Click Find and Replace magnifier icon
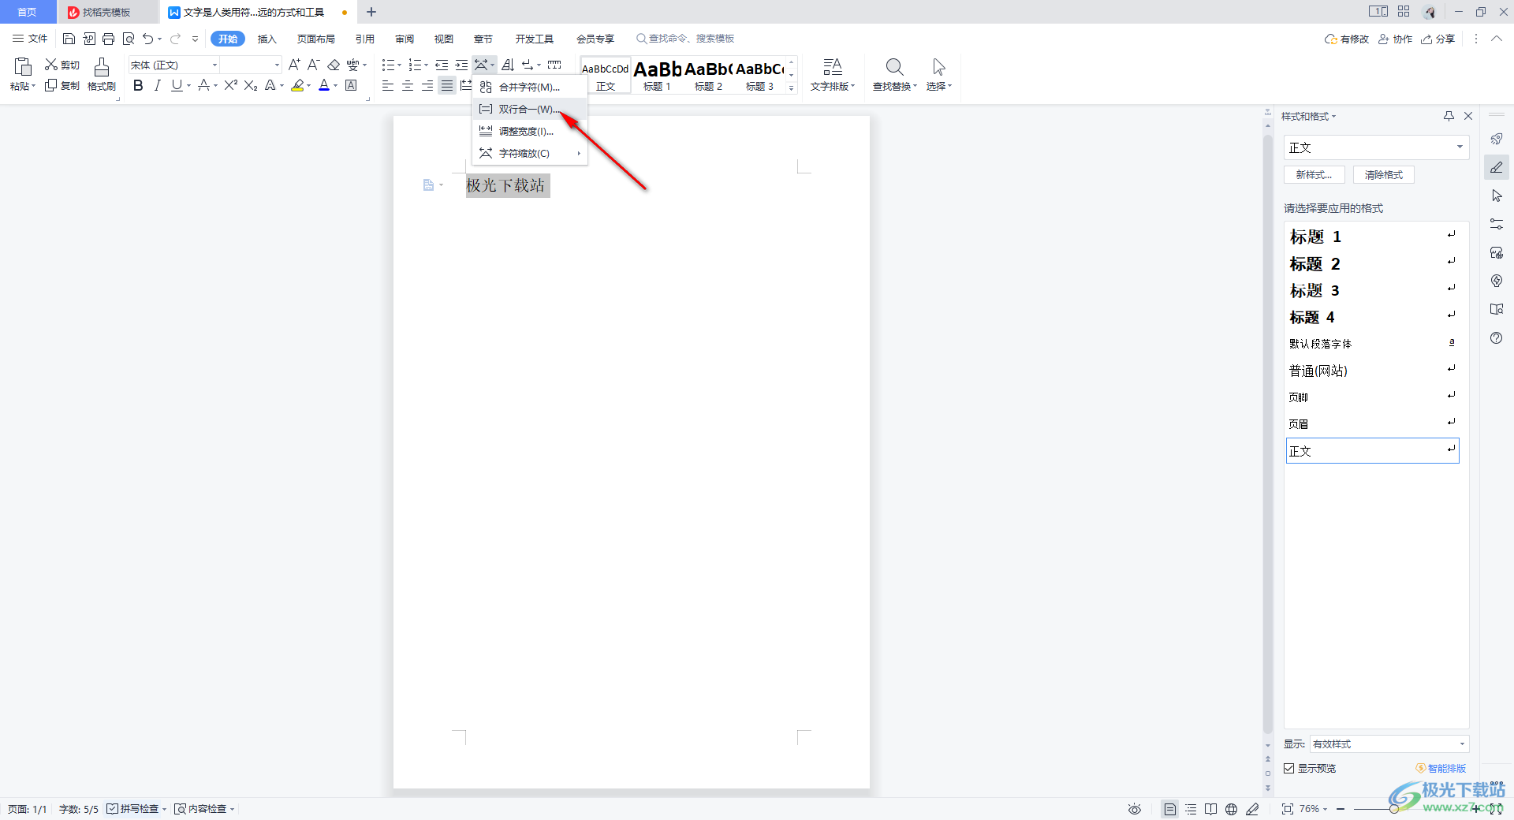Viewport: 1514px width, 820px height. pyautogui.click(x=894, y=67)
